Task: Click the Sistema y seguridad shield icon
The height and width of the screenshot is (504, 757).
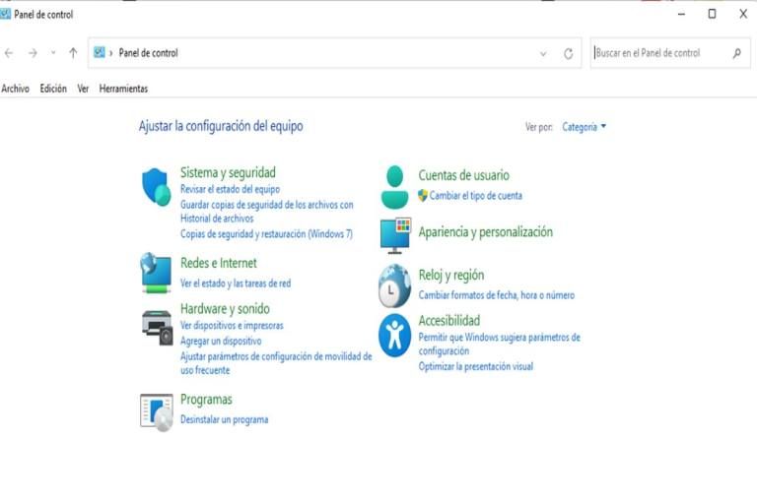Action: [x=157, y=186]
